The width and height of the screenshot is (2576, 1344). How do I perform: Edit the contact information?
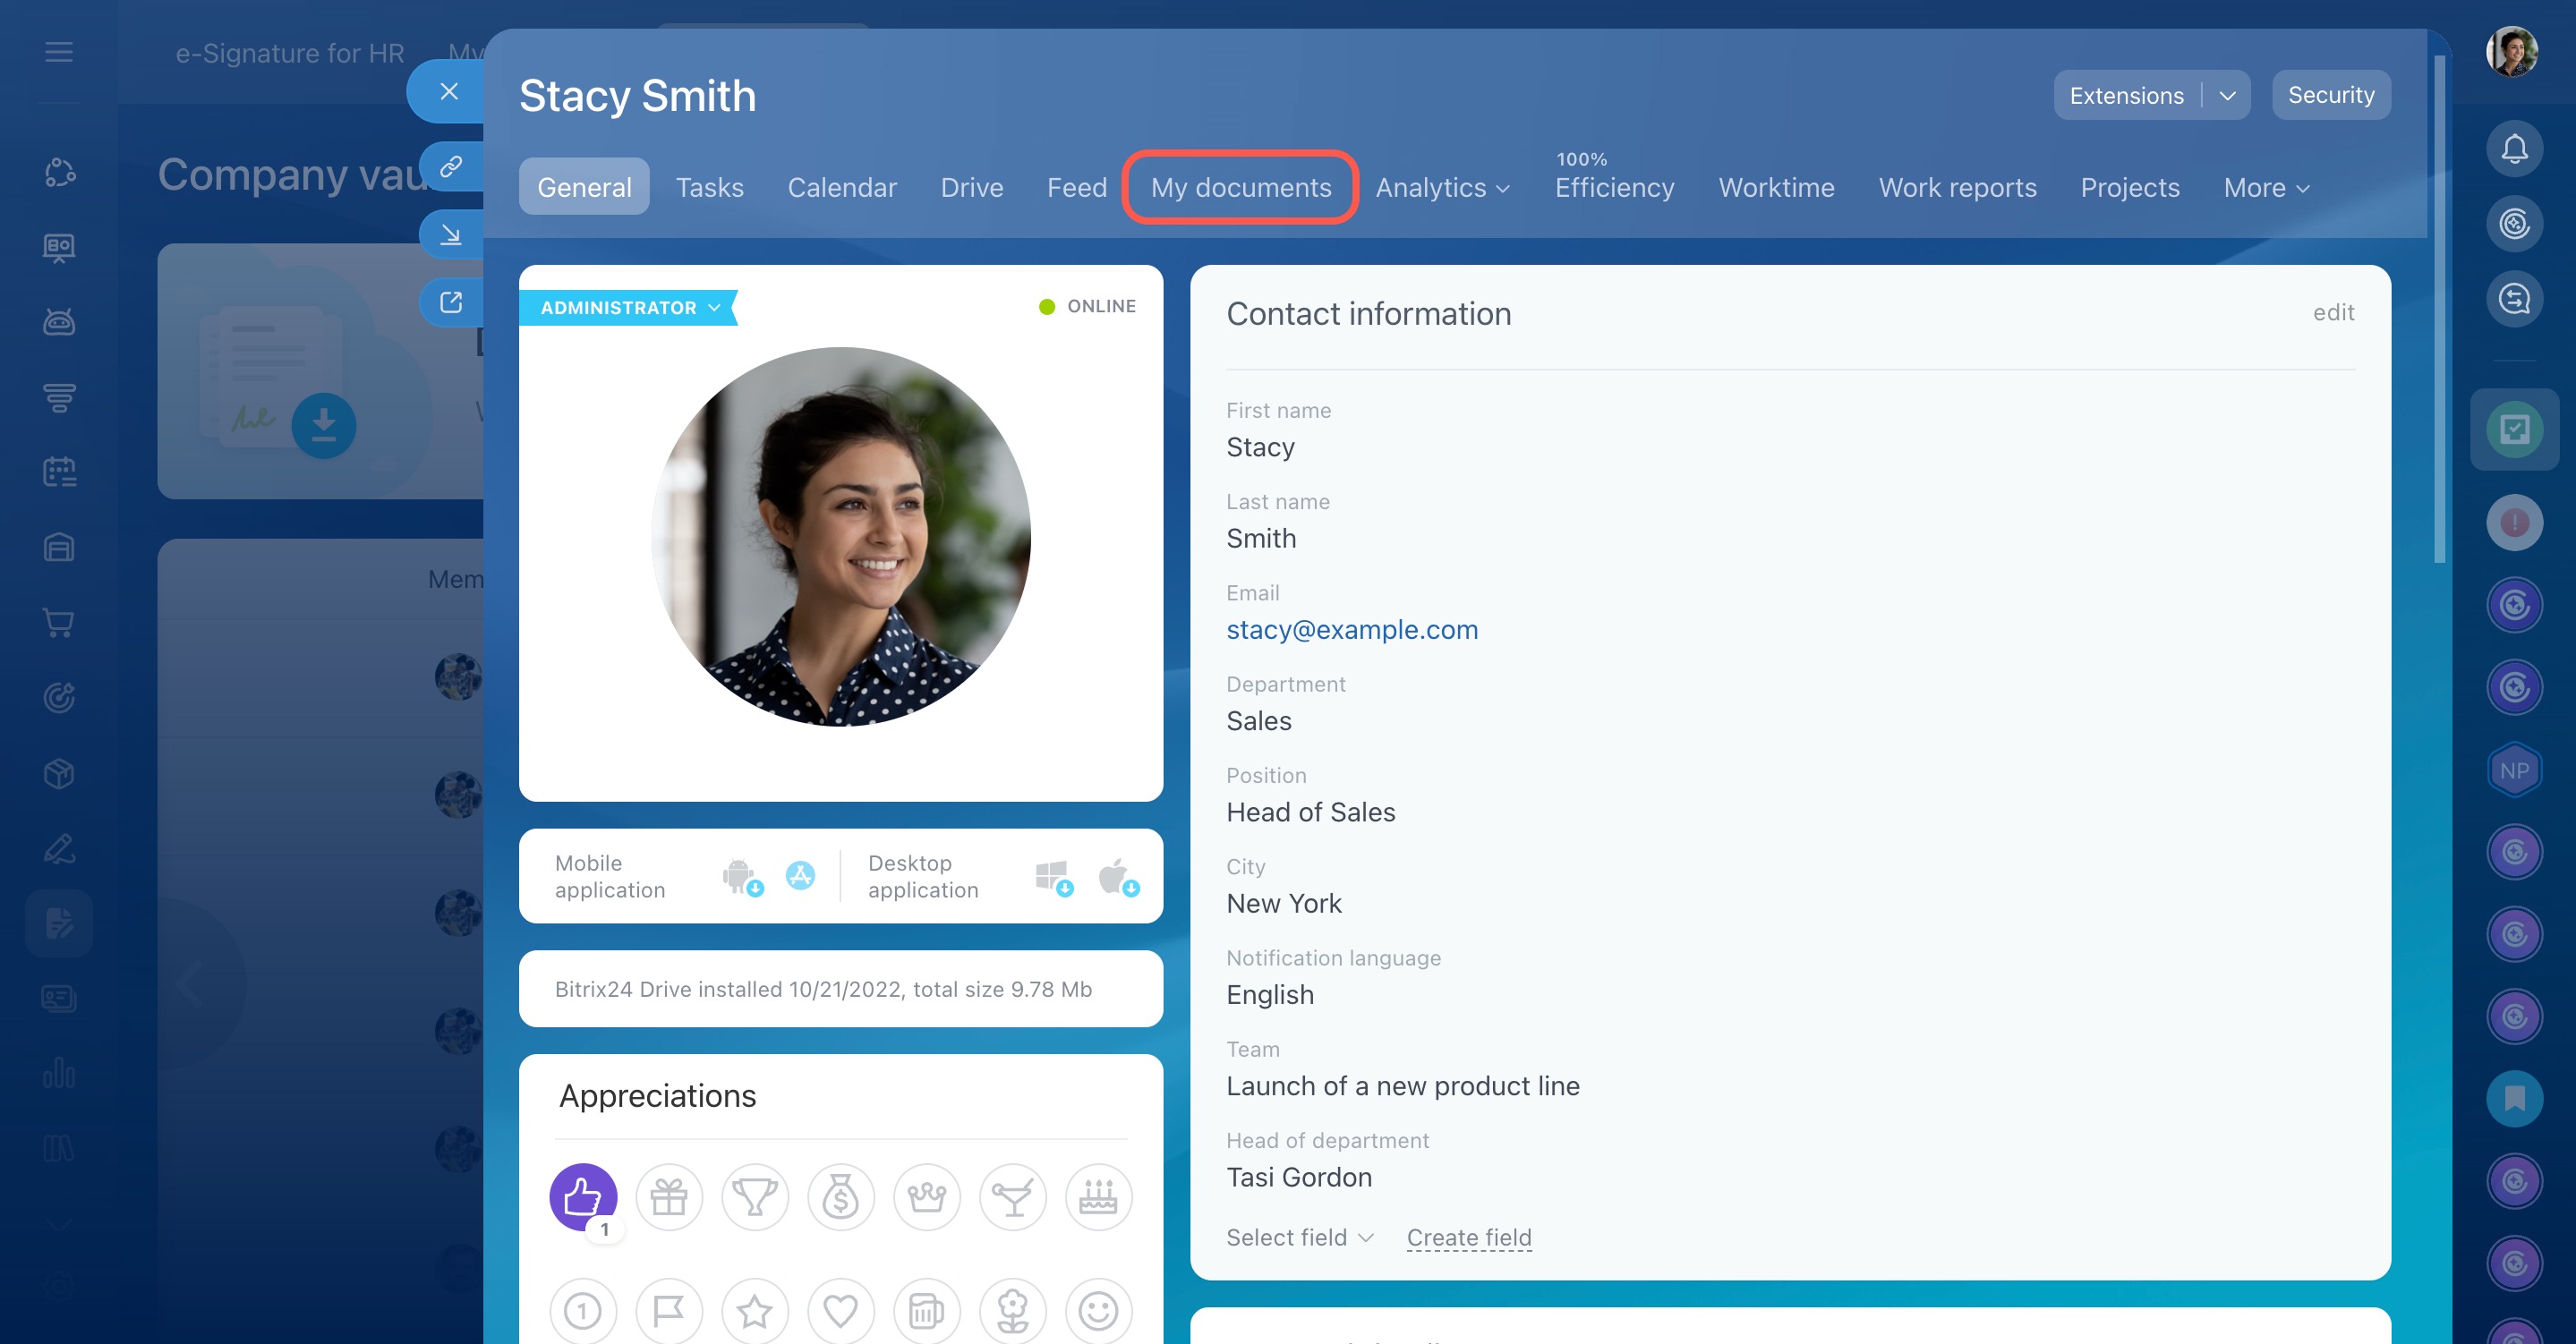click(x=2333, y=312)
